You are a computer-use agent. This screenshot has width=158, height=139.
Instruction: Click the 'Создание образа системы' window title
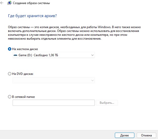coord(31,3)
